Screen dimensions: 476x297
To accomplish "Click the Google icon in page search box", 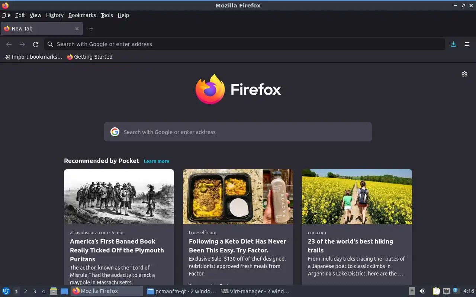I will pyautogui.click(x=115, y=132).
